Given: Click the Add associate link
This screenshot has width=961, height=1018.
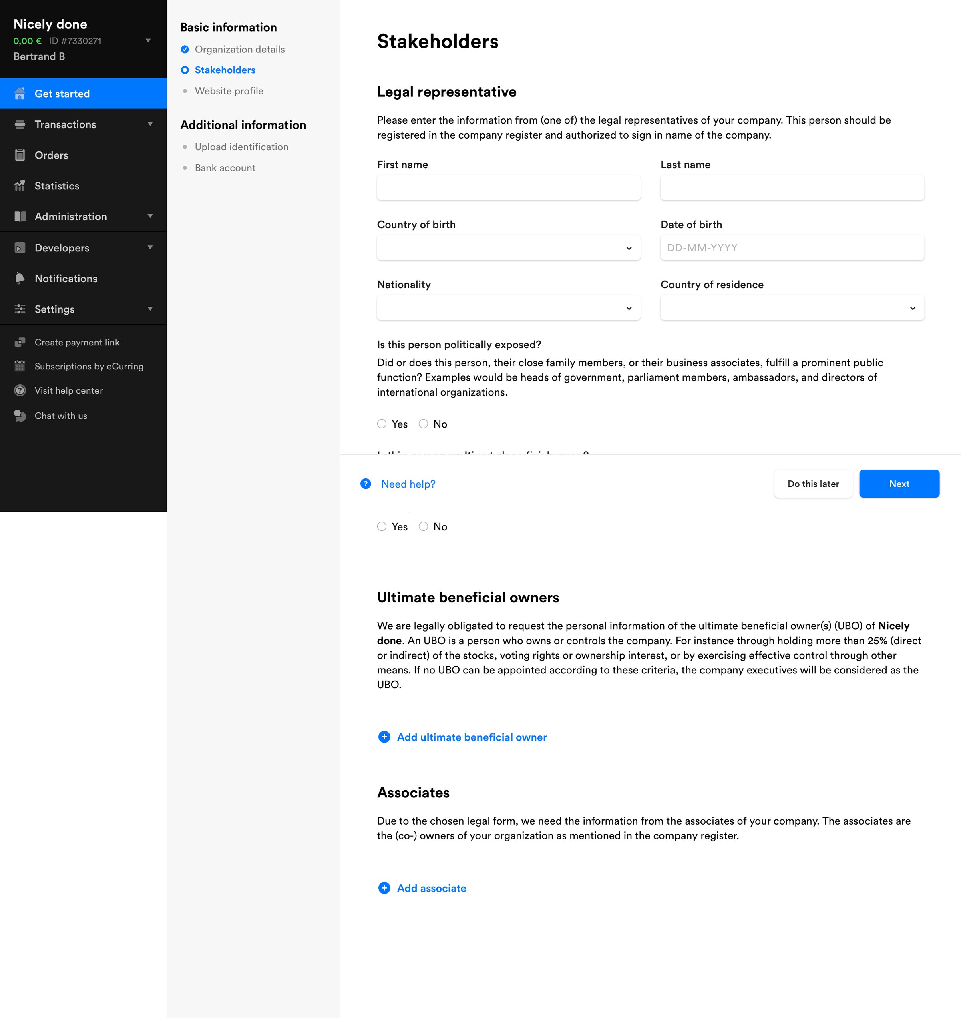Looking at the screenshot, I should point(431,888).
